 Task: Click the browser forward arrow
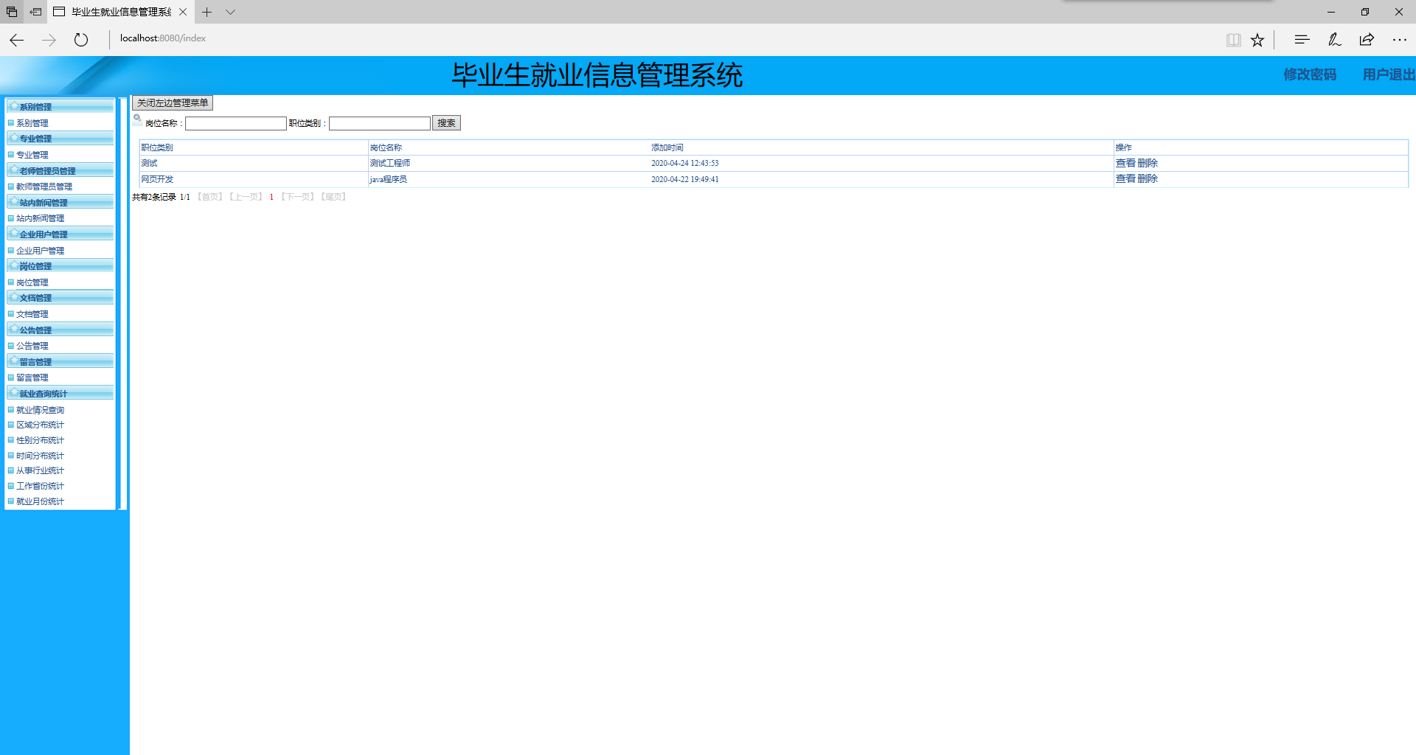coord(49,40)
